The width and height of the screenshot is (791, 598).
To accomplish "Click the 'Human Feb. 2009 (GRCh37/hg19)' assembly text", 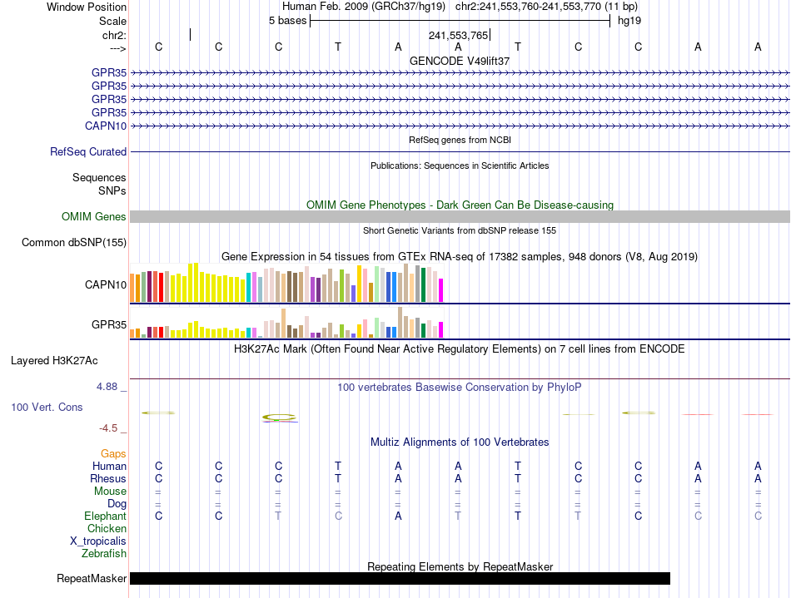I will point(364,7).
